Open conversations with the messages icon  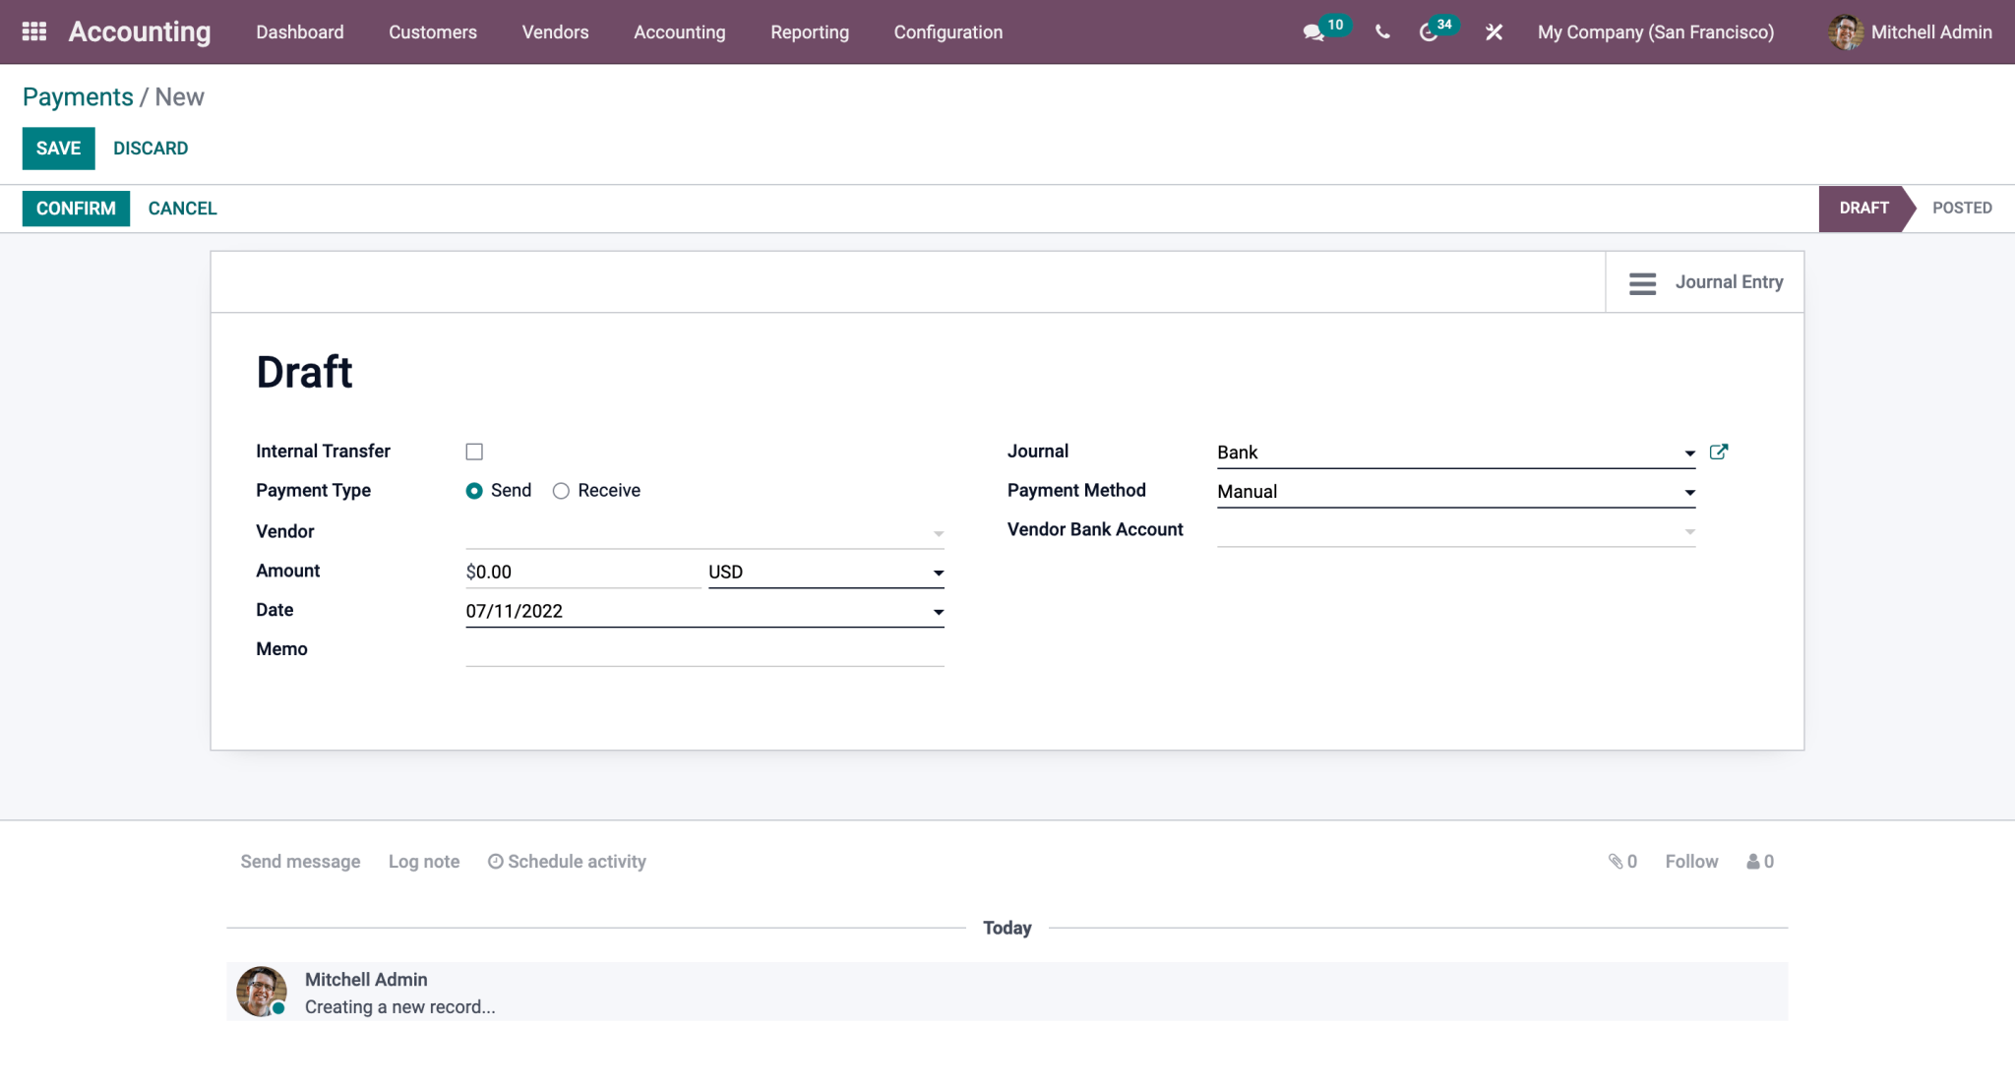(1313, 32)
